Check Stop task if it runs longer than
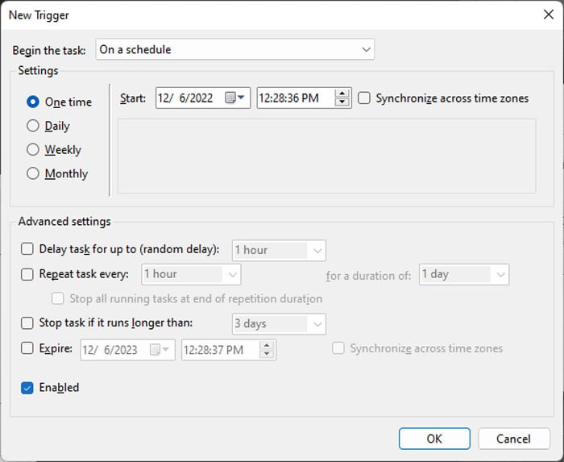The height and width of the screenshot is (462, 564). tap(27, 323)
